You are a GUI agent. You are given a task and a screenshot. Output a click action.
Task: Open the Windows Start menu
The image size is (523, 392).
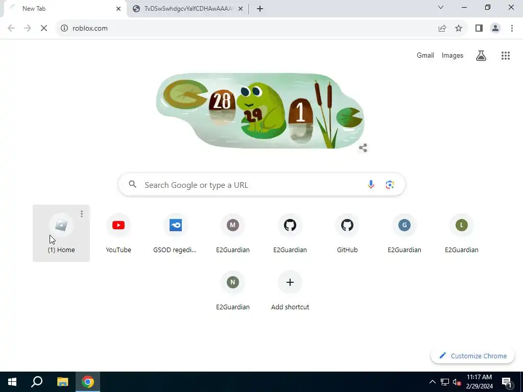(12, 382)
